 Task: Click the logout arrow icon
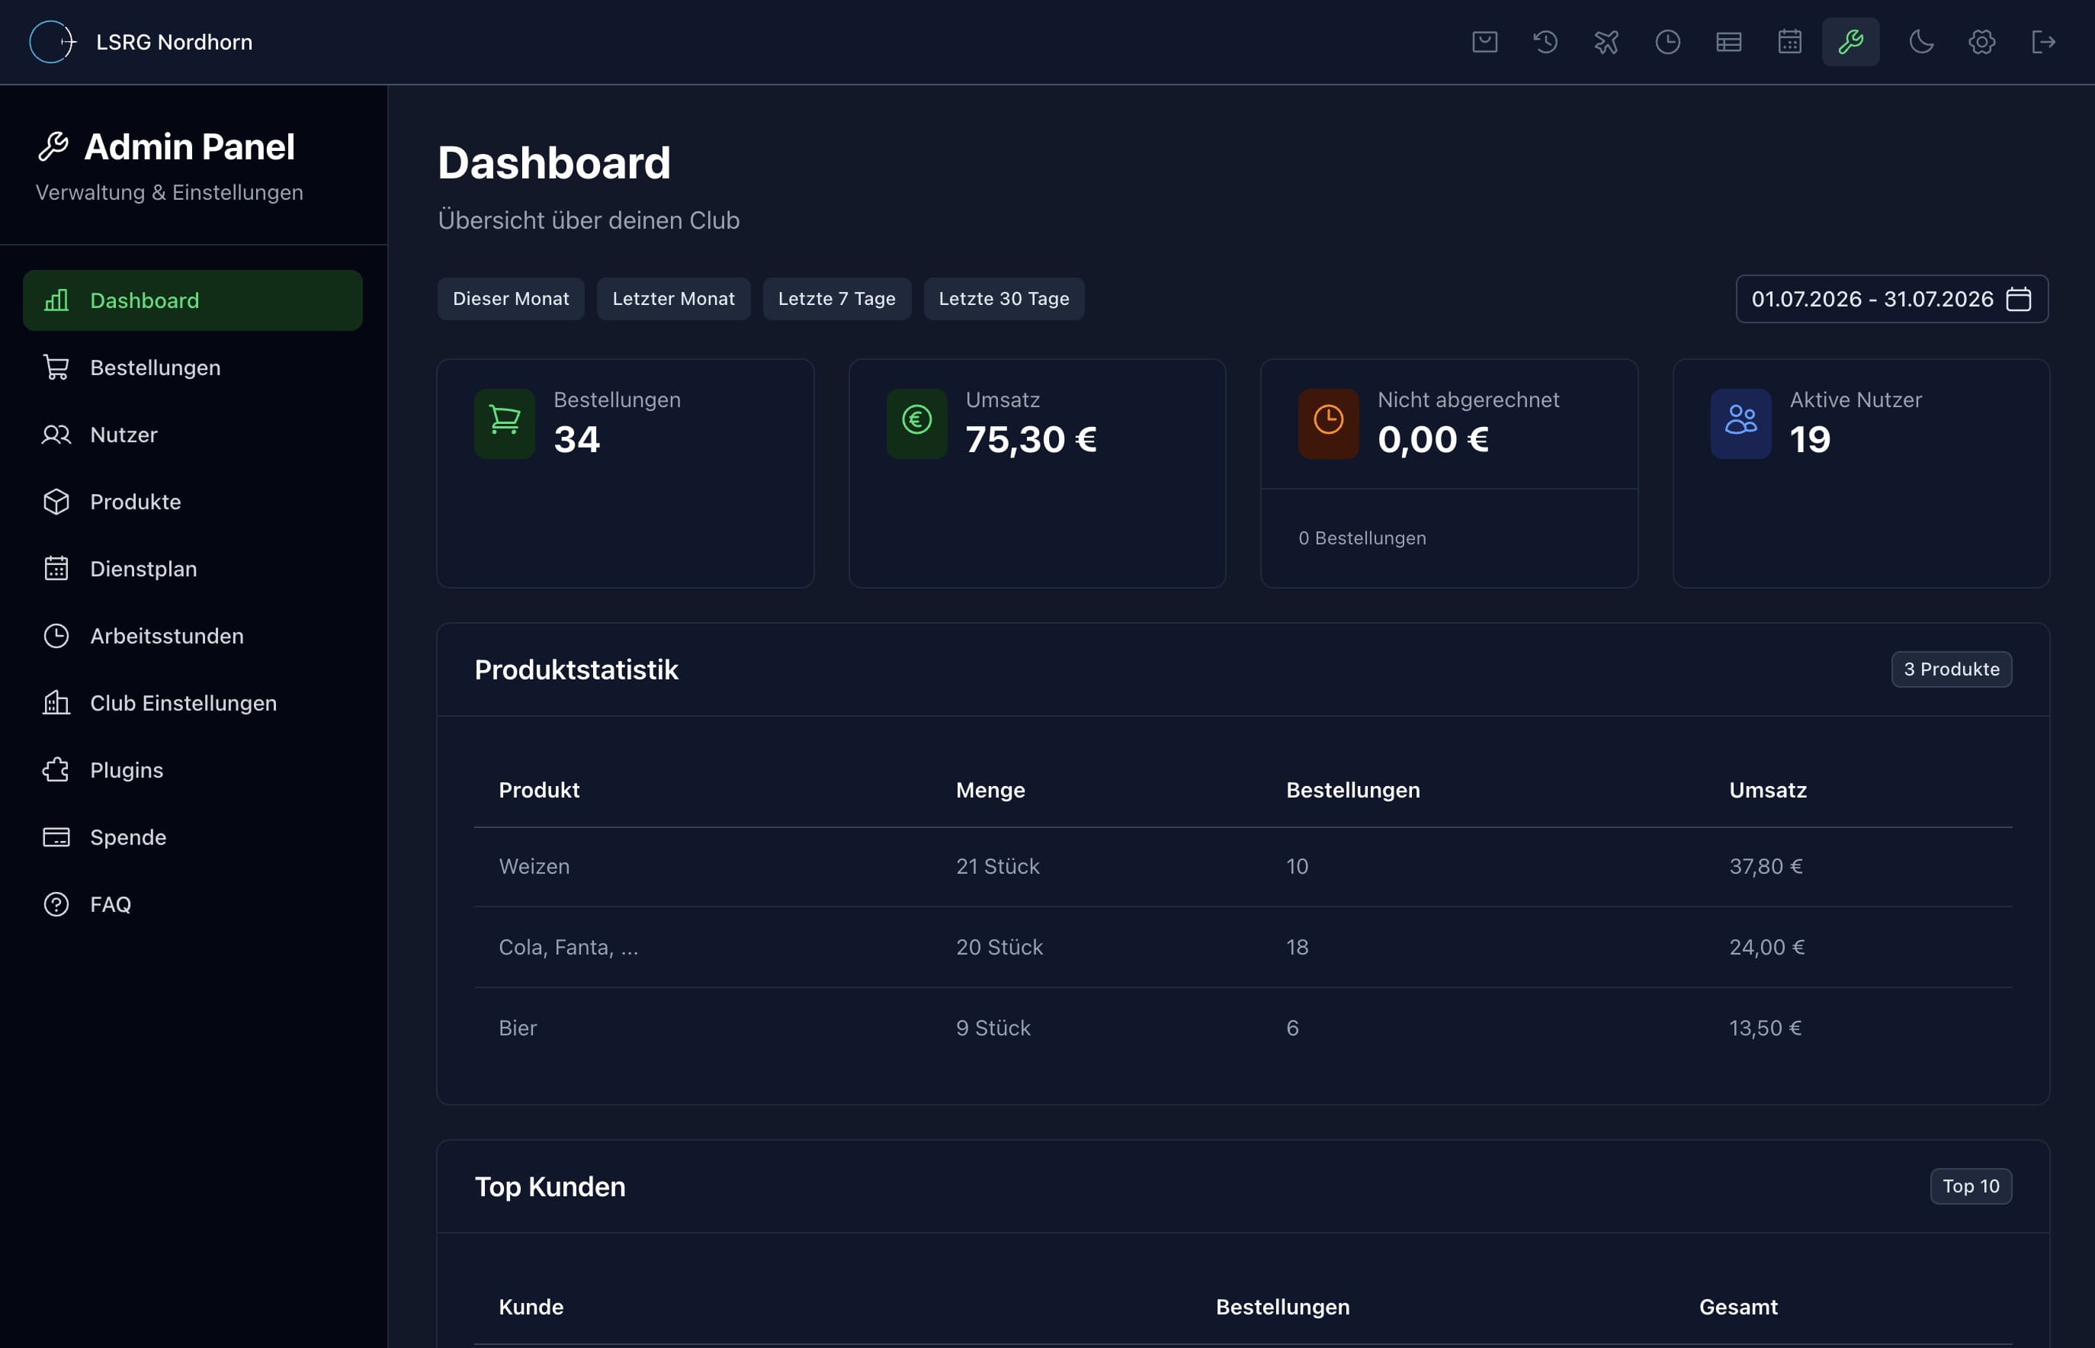[2043, 42]
